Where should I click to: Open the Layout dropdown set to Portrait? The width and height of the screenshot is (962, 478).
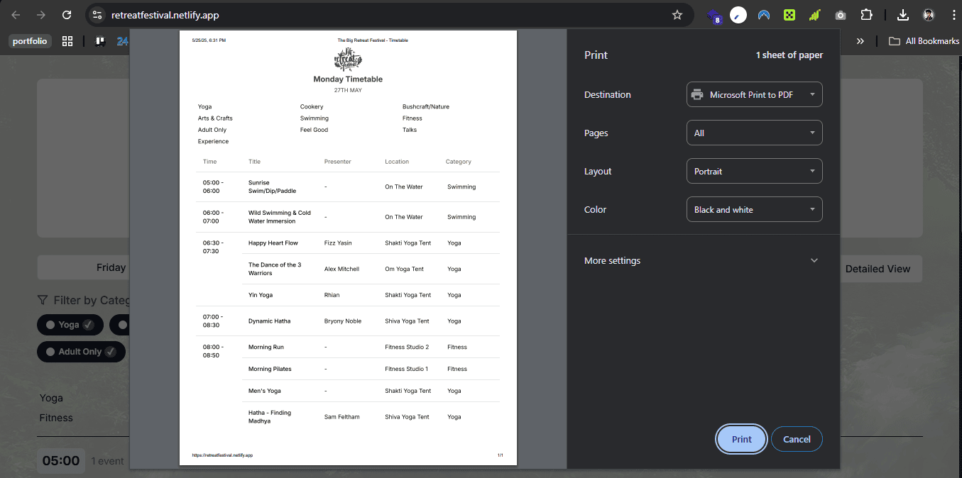point(754,171)
